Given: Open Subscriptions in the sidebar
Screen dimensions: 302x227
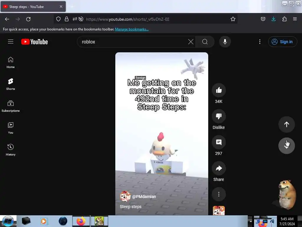Looking at the screenshot, I should point(11,106).
